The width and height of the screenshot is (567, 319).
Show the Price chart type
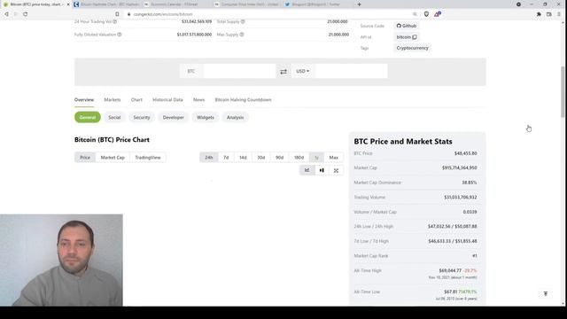pyautogui.click(x=85, y=158)
